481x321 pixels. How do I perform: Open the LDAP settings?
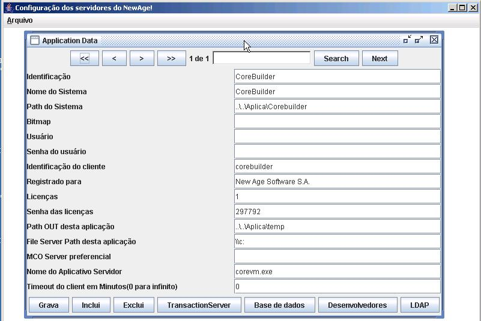tap(420, 305)
